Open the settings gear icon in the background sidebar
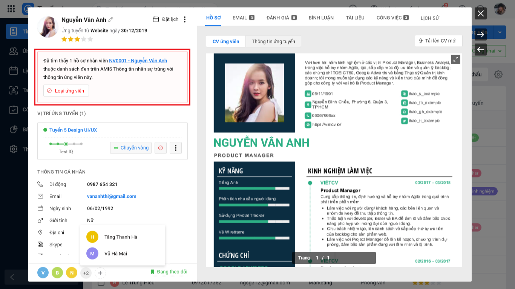 coord(14,149)
